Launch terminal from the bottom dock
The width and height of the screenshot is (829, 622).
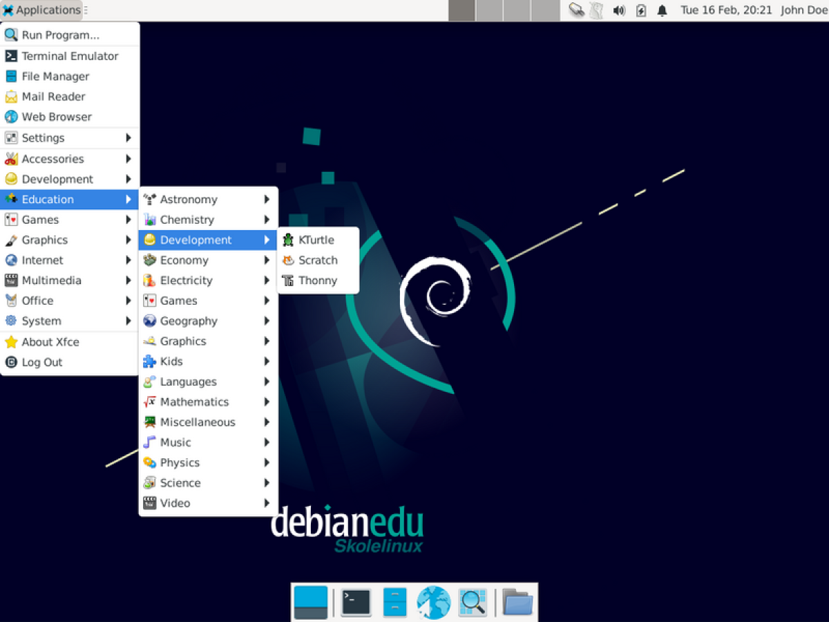click(x=356, y=602)
